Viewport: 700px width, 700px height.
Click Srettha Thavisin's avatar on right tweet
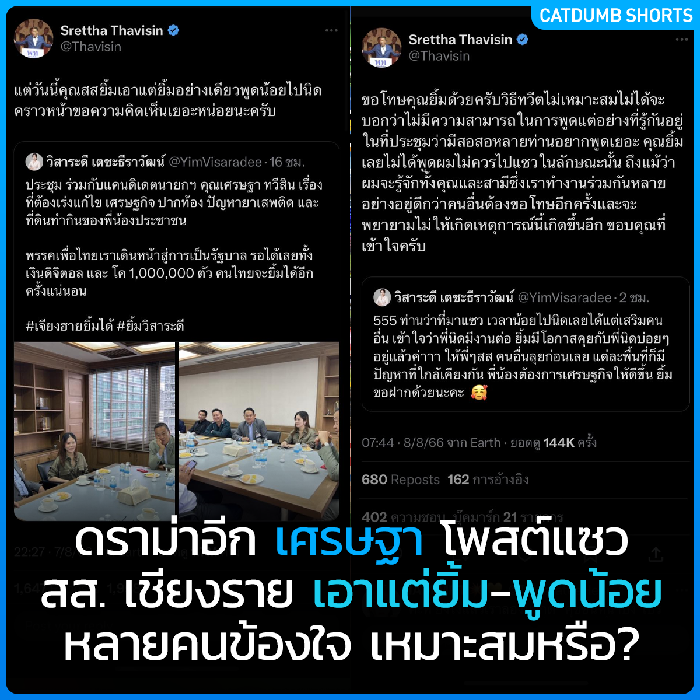coord(382,47)
